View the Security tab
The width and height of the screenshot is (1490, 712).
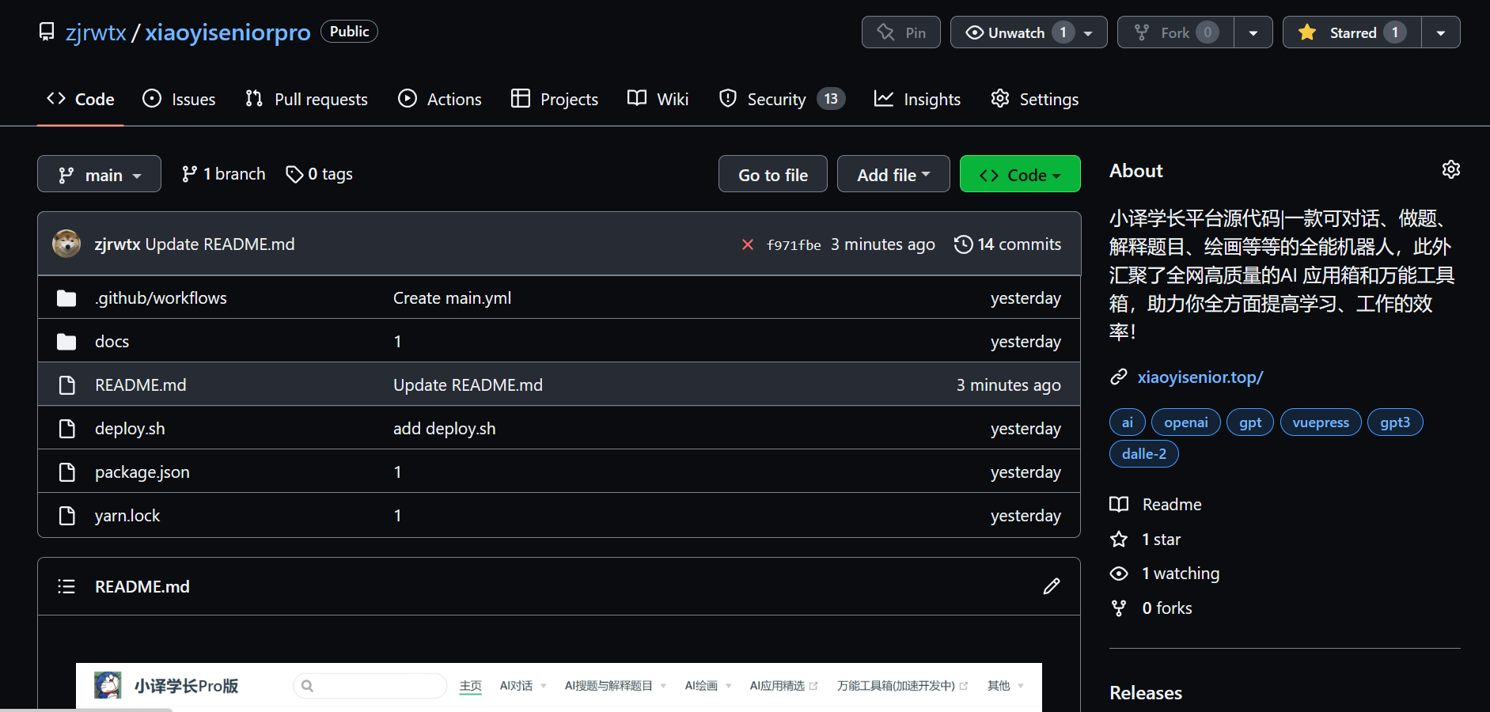pos(782,99)
